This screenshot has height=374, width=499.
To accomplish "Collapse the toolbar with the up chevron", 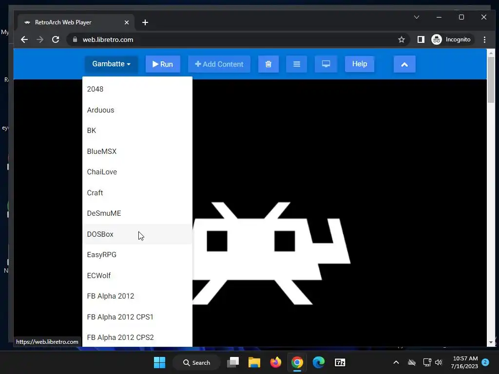I will click(404, 64).
